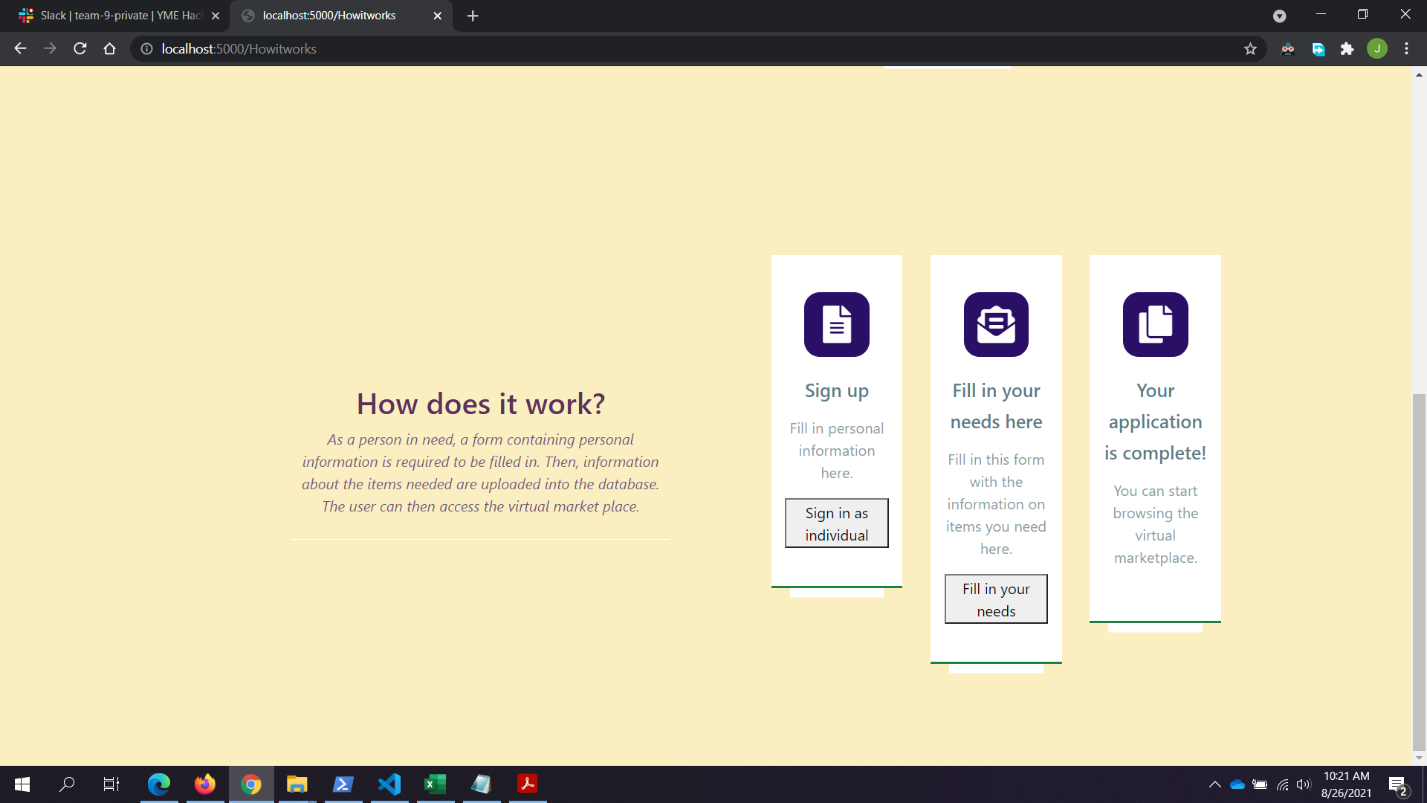Go to browser home page
Screen dimensions: 1427x803
pos(110,49)
